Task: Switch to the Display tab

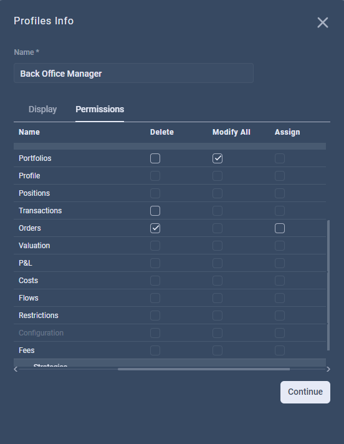Action: [x=43, y=109]
